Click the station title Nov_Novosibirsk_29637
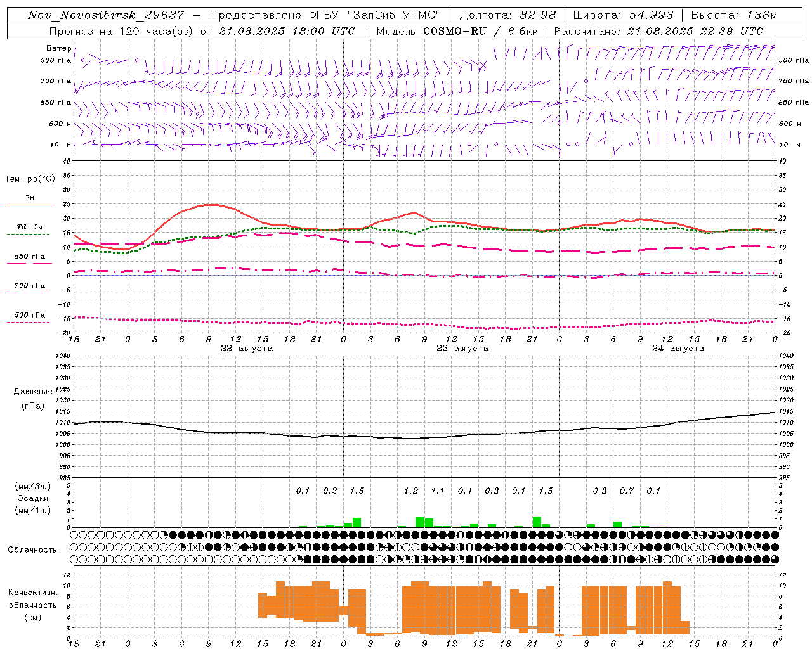The width and height of the screenshot is (812, 649). pyautogui.click(x=106, y=15)
